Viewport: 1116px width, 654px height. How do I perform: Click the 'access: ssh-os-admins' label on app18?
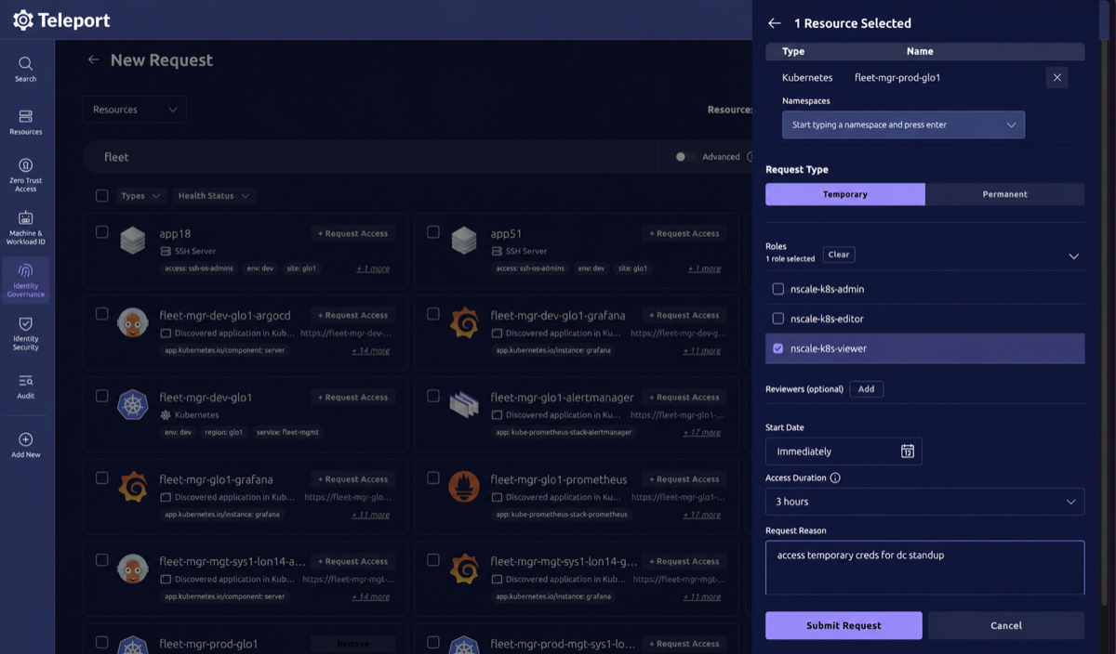pyautogui.click(x=199, y=268)
